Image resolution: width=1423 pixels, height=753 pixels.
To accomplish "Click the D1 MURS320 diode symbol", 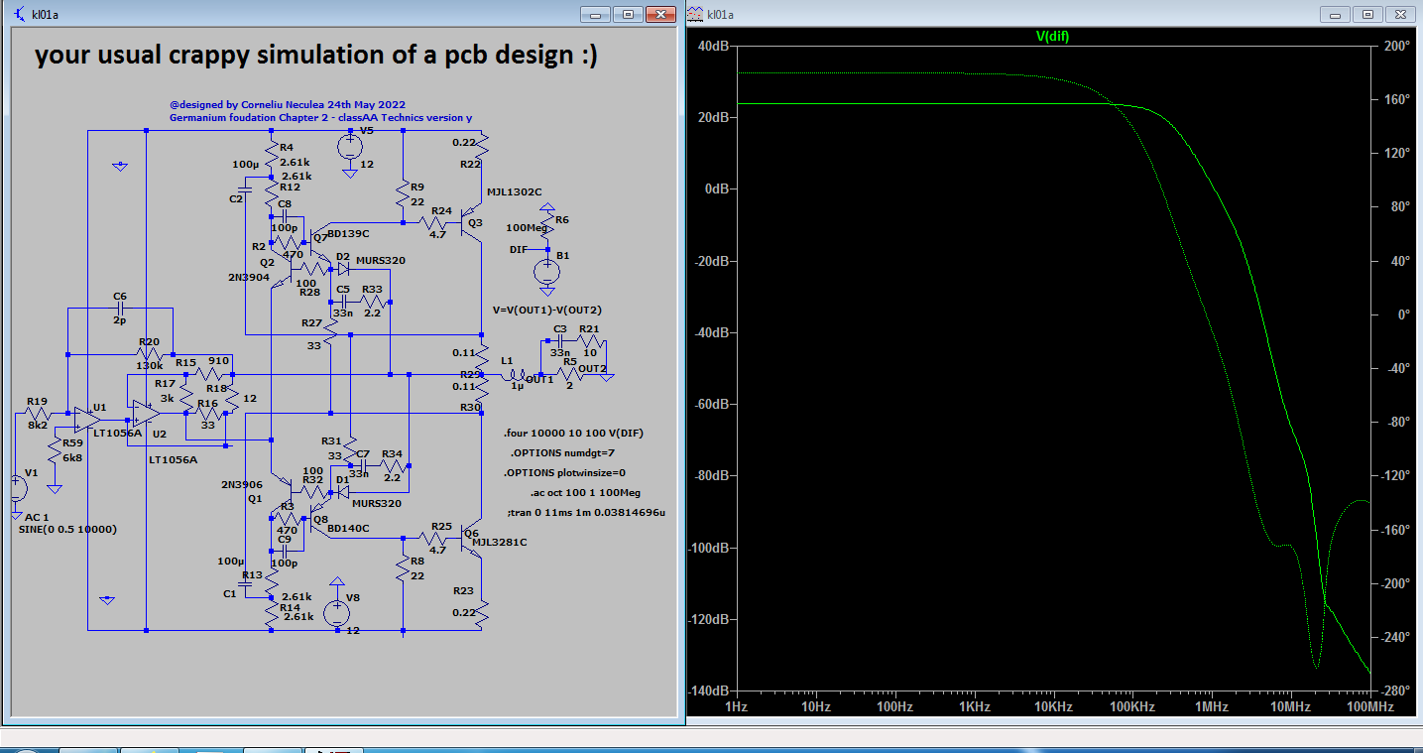I will (342, 491).
